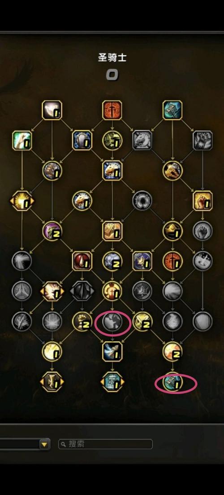224x495 pixels.
Task: Click the gray shield talent node
Action: (202, 322)
